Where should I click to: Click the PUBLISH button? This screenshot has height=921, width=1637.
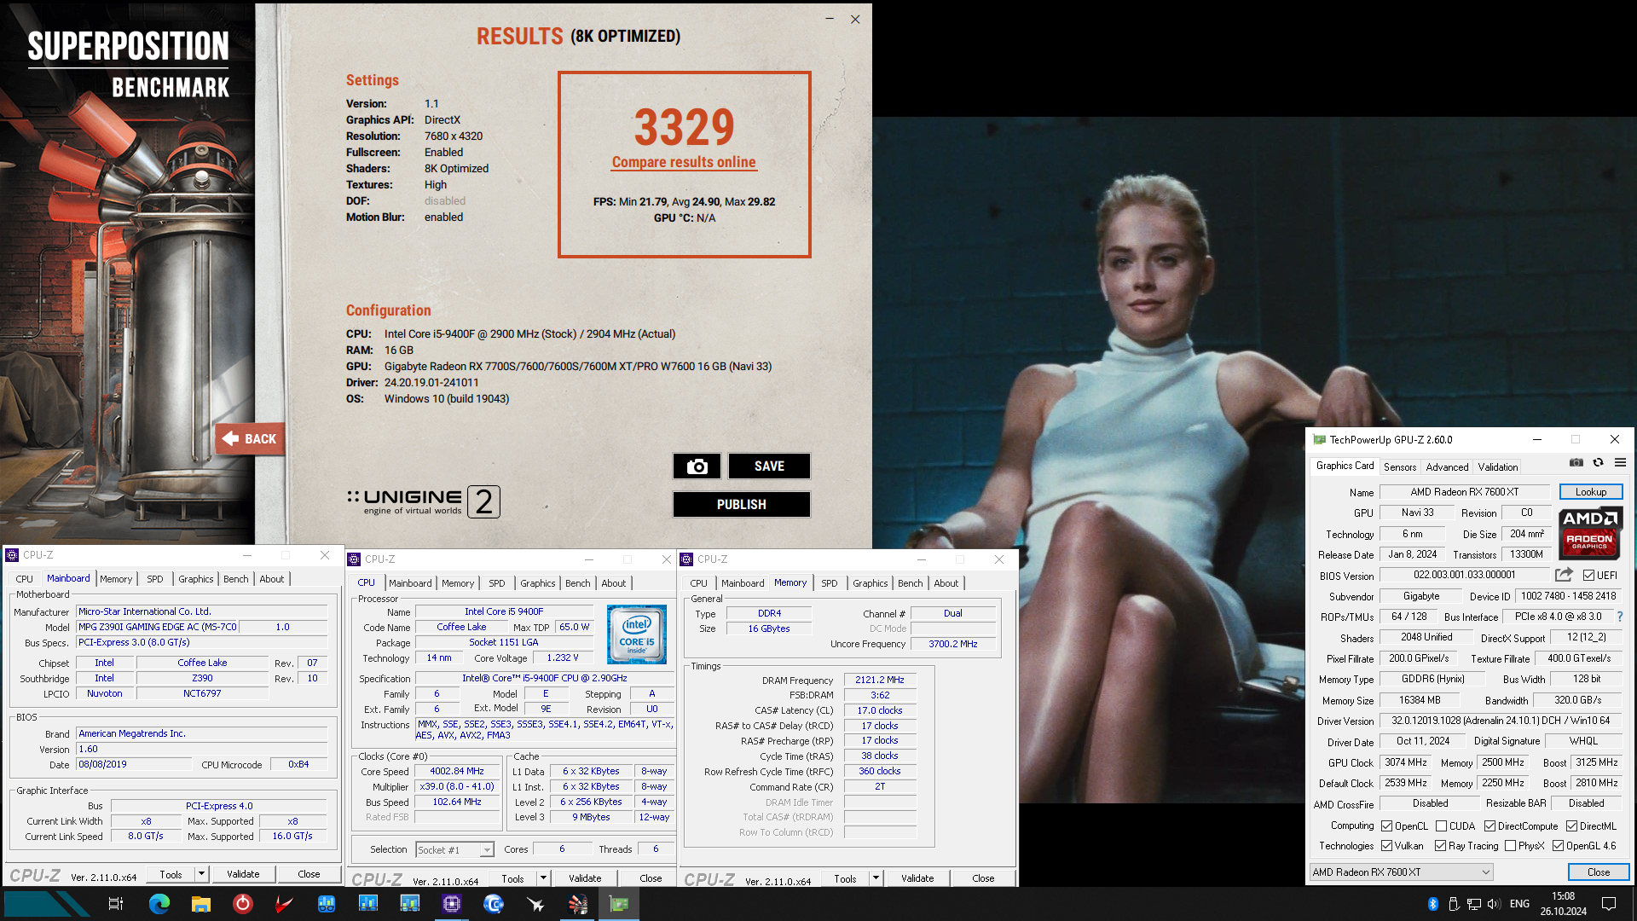[742, 505]
